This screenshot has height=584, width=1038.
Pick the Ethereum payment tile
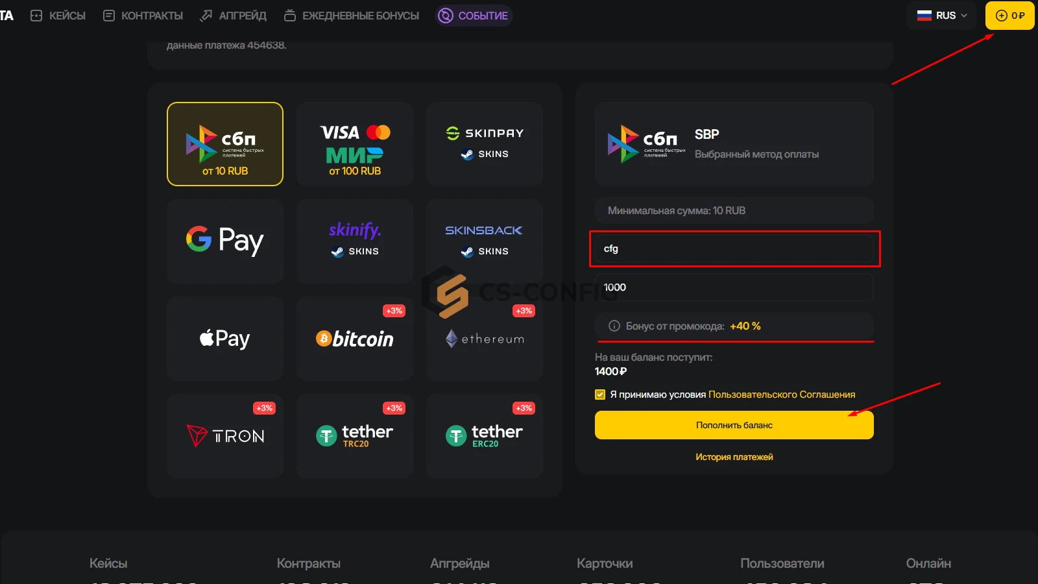485,338
